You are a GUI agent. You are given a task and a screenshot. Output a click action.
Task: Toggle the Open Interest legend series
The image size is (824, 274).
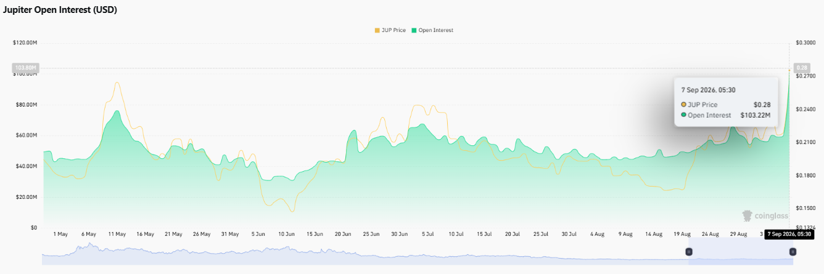pyautogui.click(x=432, y=30)
